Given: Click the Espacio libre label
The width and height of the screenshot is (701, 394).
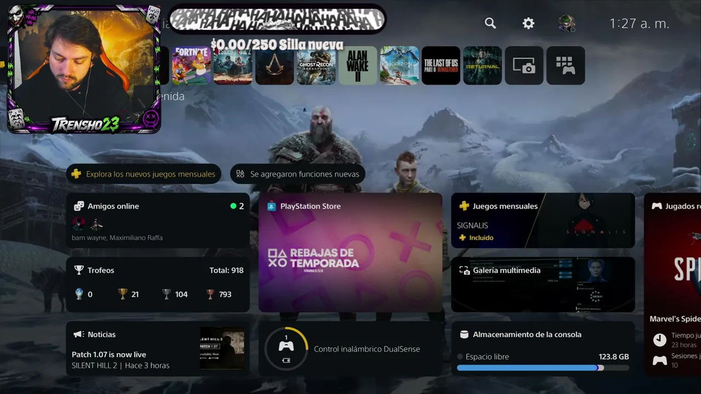Looking at the screenshot, I should (x=487, y=357).
